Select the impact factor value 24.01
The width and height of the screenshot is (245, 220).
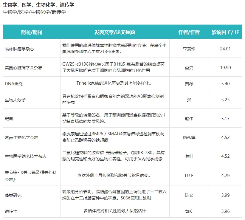(x=225, y=49)
